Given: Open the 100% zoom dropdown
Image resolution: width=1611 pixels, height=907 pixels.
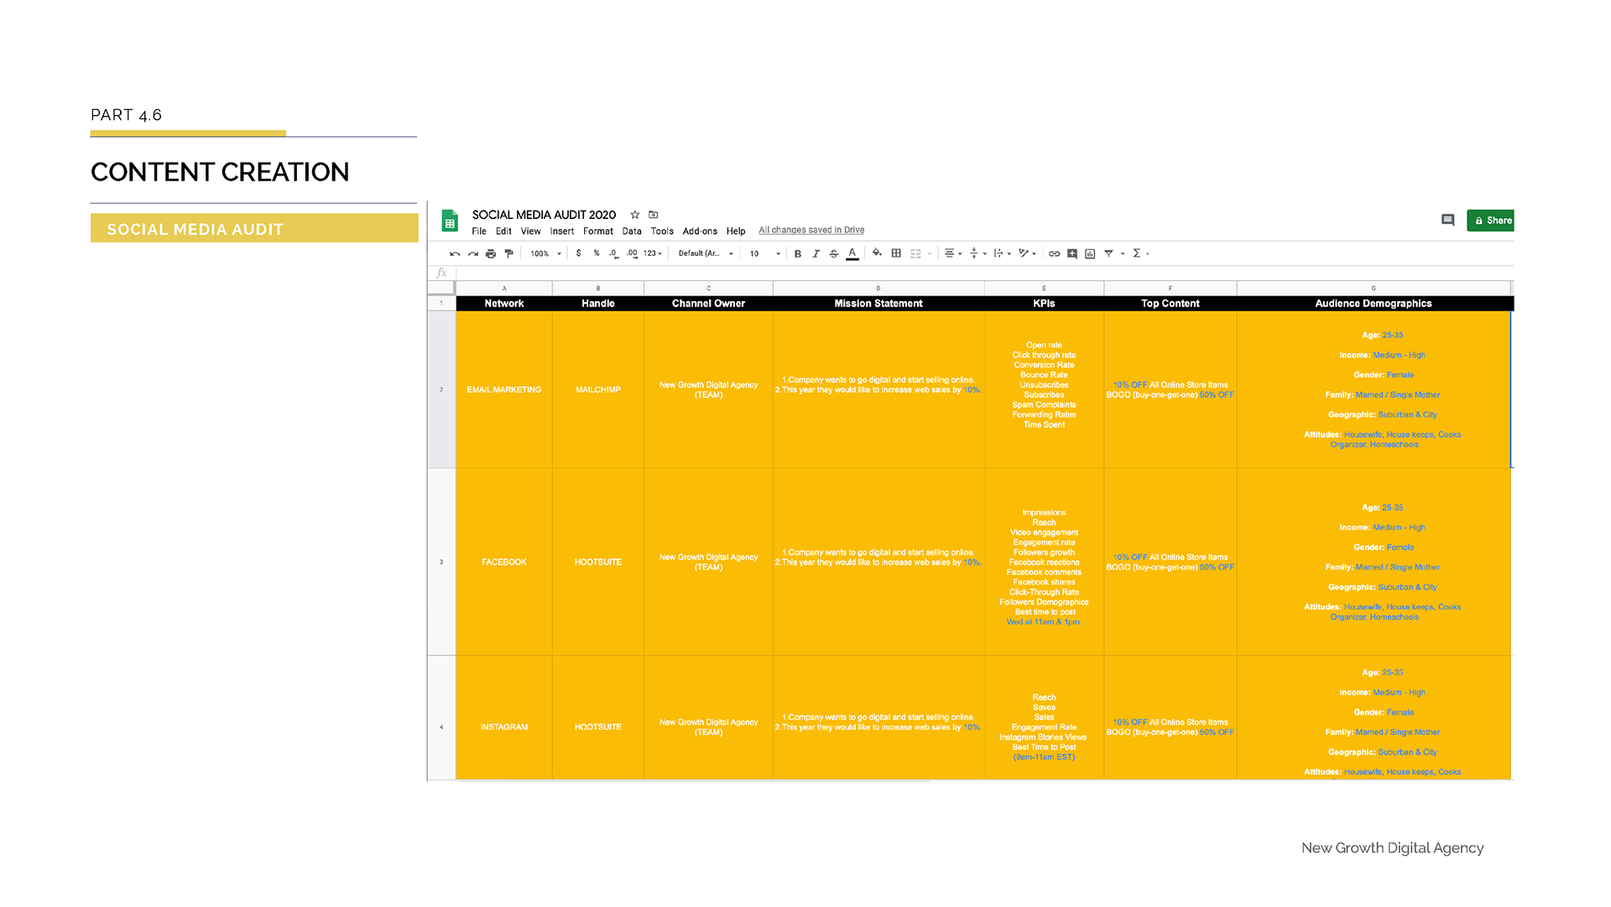Looking at the screenshot, I should tap(545, 253).
